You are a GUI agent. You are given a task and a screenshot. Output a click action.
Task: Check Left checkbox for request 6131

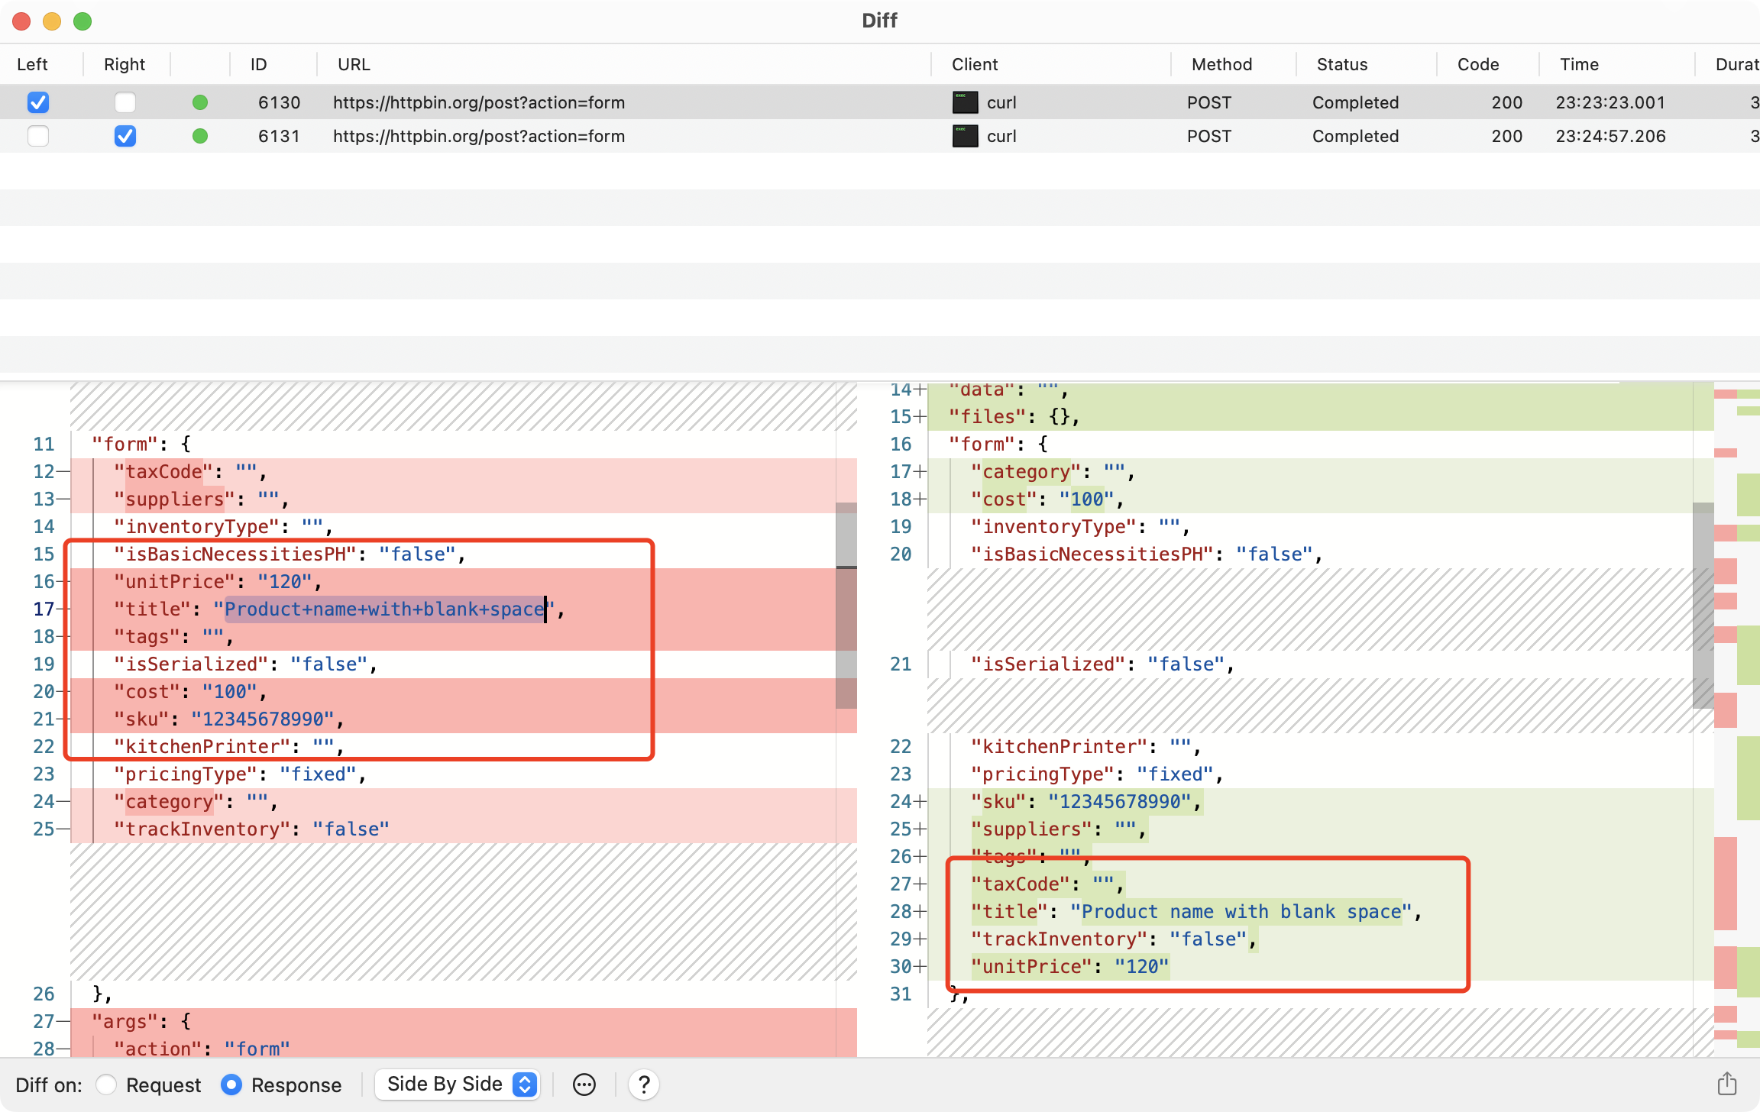click(37, 136)
